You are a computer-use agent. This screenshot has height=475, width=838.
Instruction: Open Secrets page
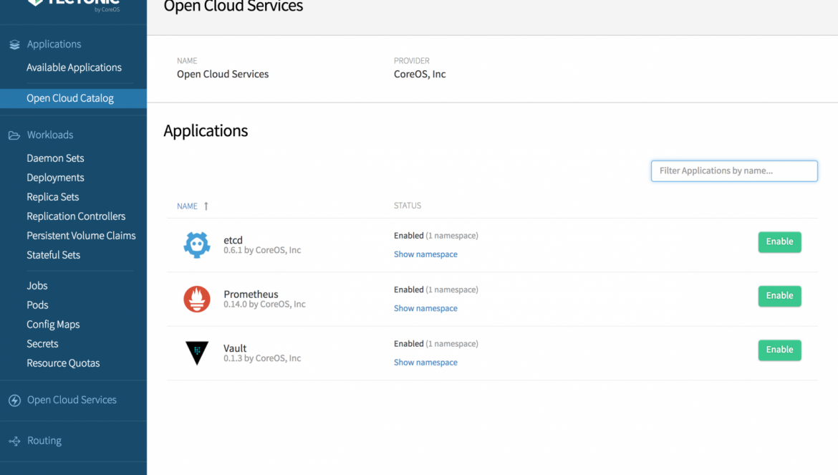42,344
